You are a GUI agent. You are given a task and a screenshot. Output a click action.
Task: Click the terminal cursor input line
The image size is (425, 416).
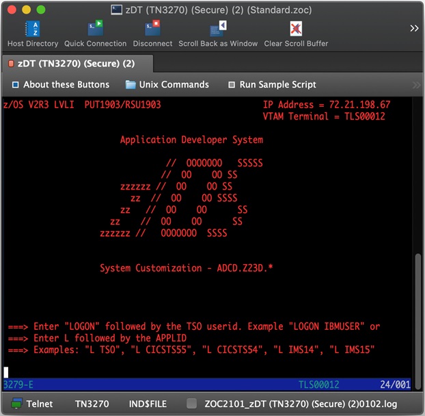coord(206,373)
